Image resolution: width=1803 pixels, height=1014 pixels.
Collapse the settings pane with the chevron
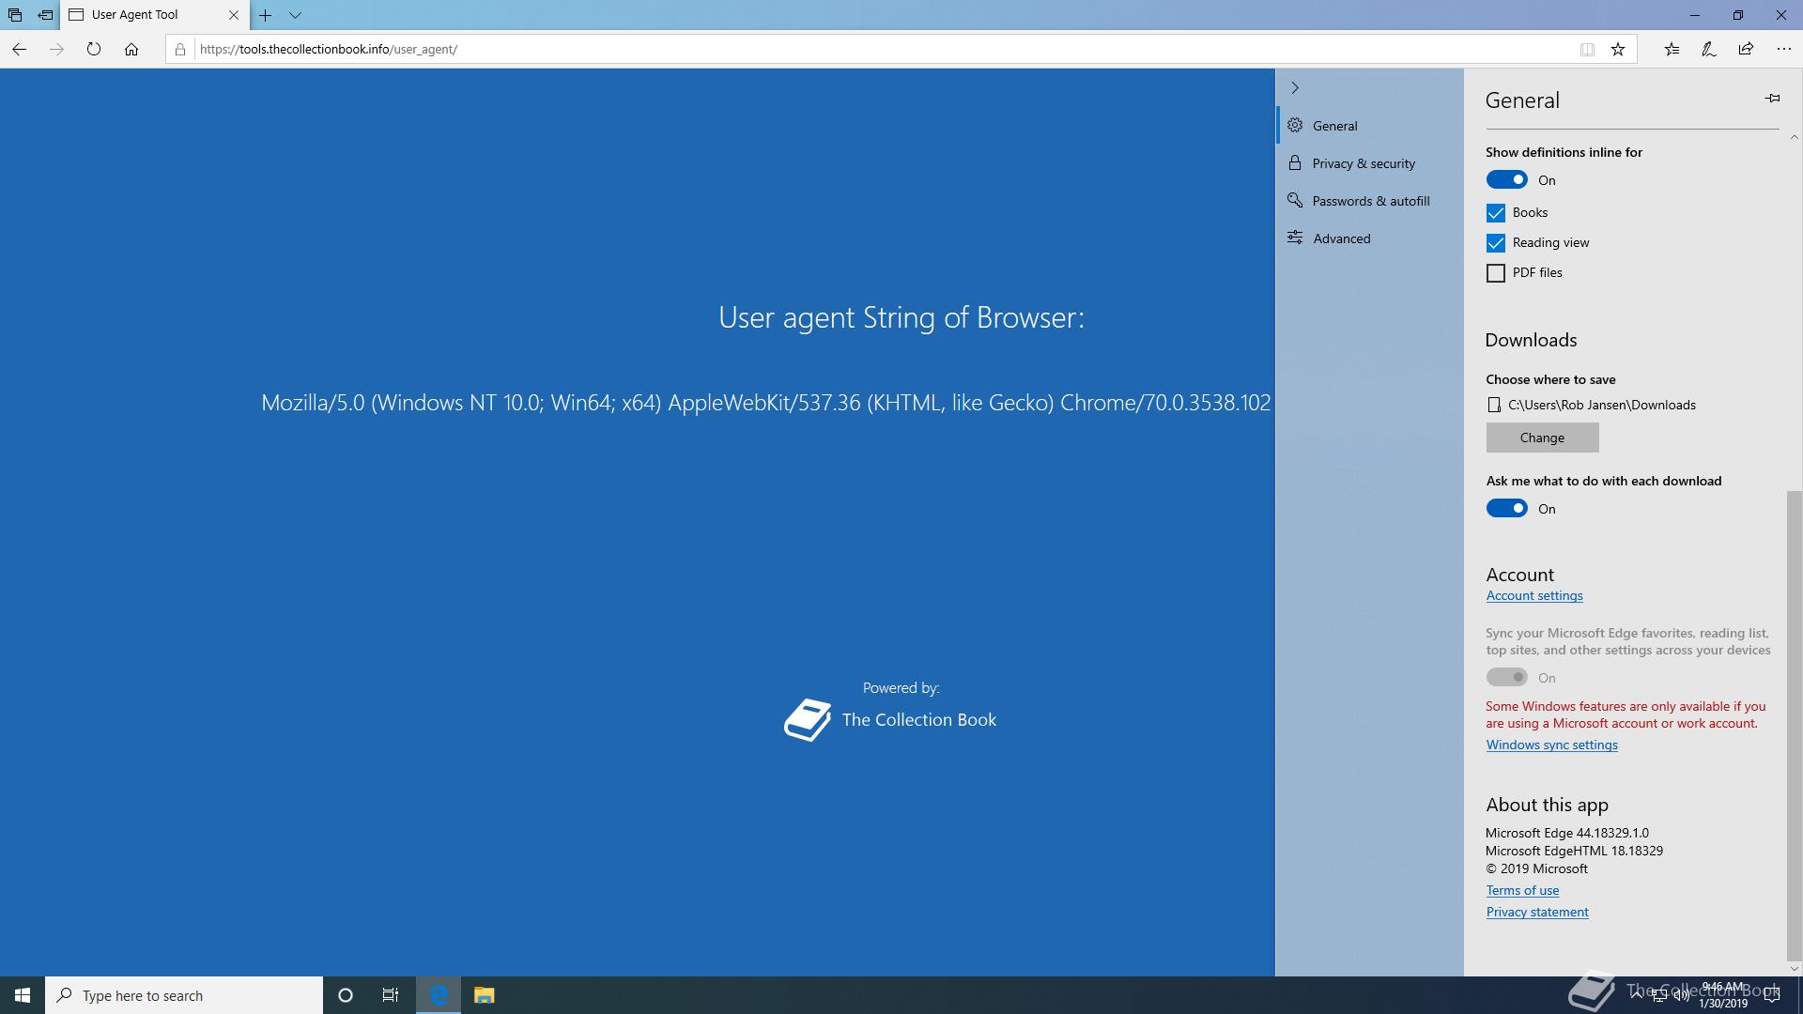tap(1295, 87)
